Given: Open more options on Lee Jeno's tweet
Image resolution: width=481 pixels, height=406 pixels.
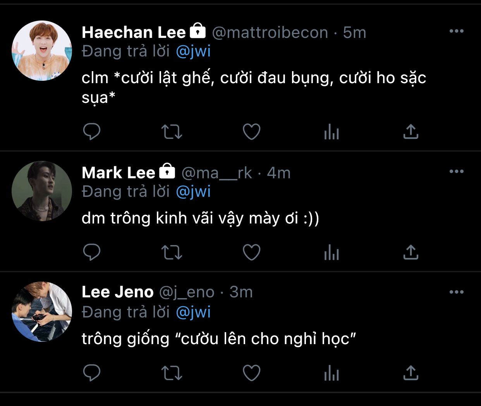Looking at the screenshot, I should coord(456,292).
